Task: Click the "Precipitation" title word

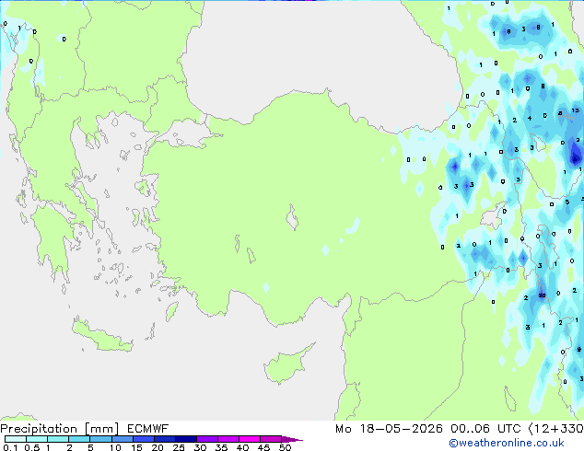Action: coord(39,429)
